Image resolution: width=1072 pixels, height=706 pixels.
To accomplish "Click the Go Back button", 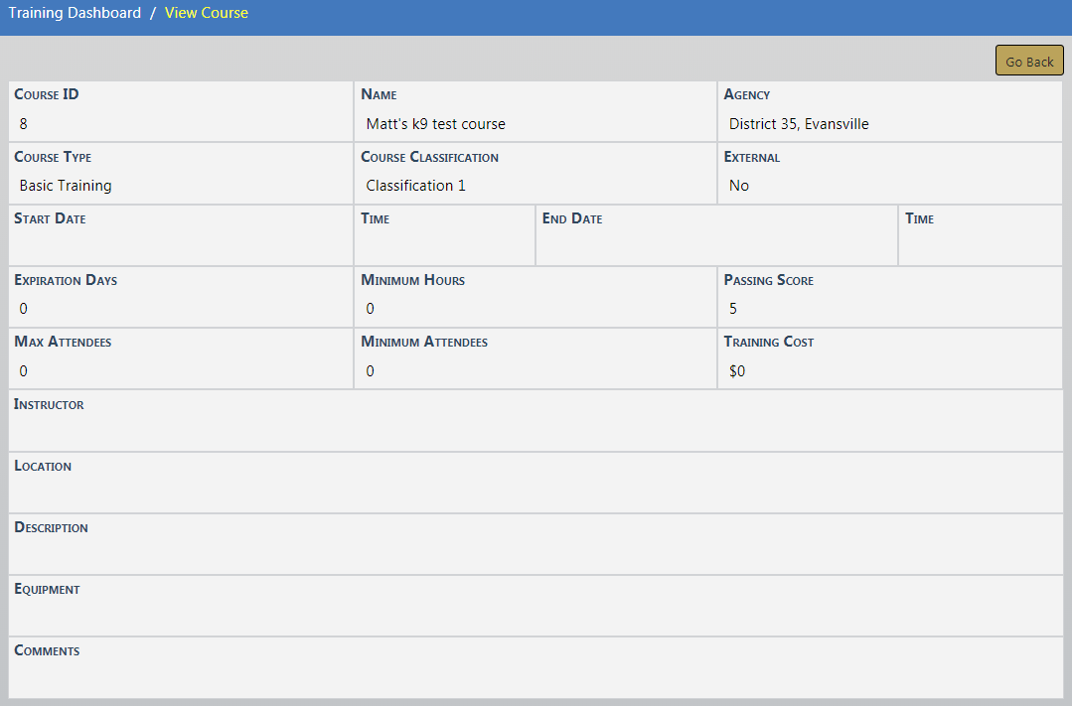I will (x=1029, y=61).
